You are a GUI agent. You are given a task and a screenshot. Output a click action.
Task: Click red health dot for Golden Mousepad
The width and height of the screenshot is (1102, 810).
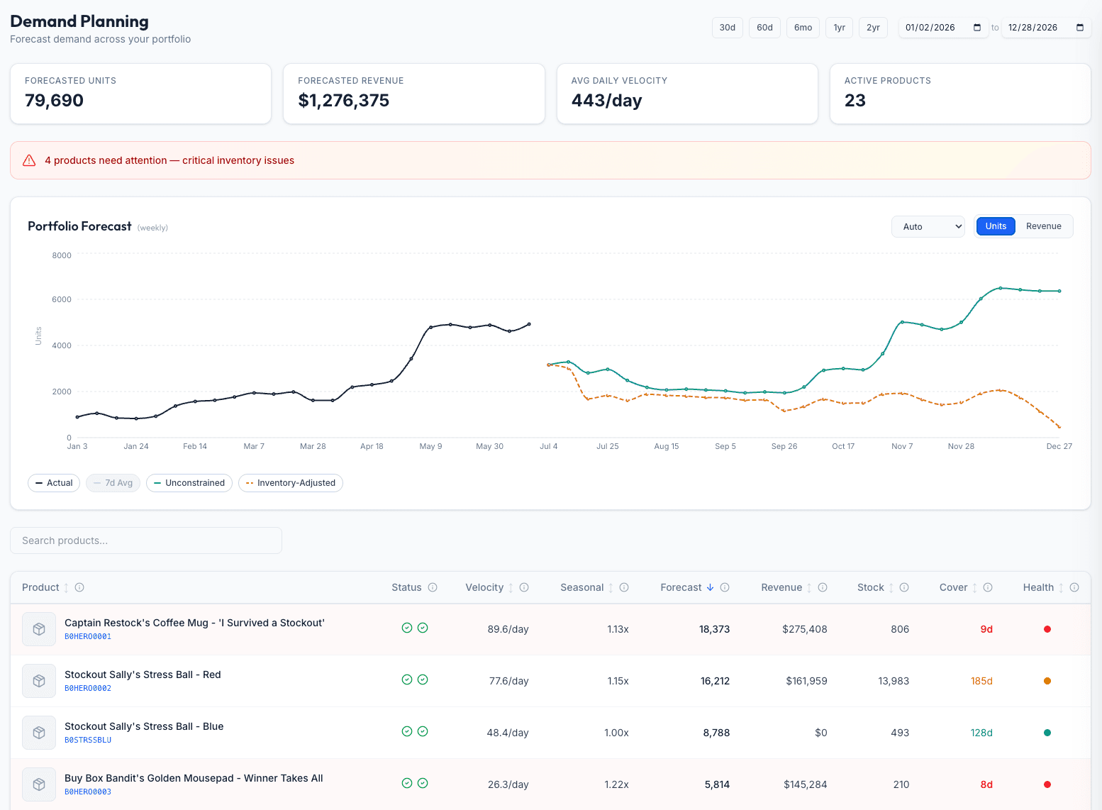(x=1047, y=784)
